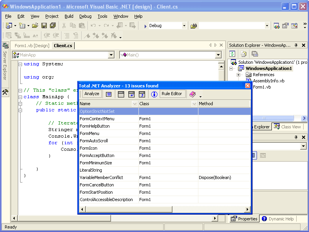
Task: Click the Analyzer horizontal scrollbar thumb
Action: [x=129, y=209]
